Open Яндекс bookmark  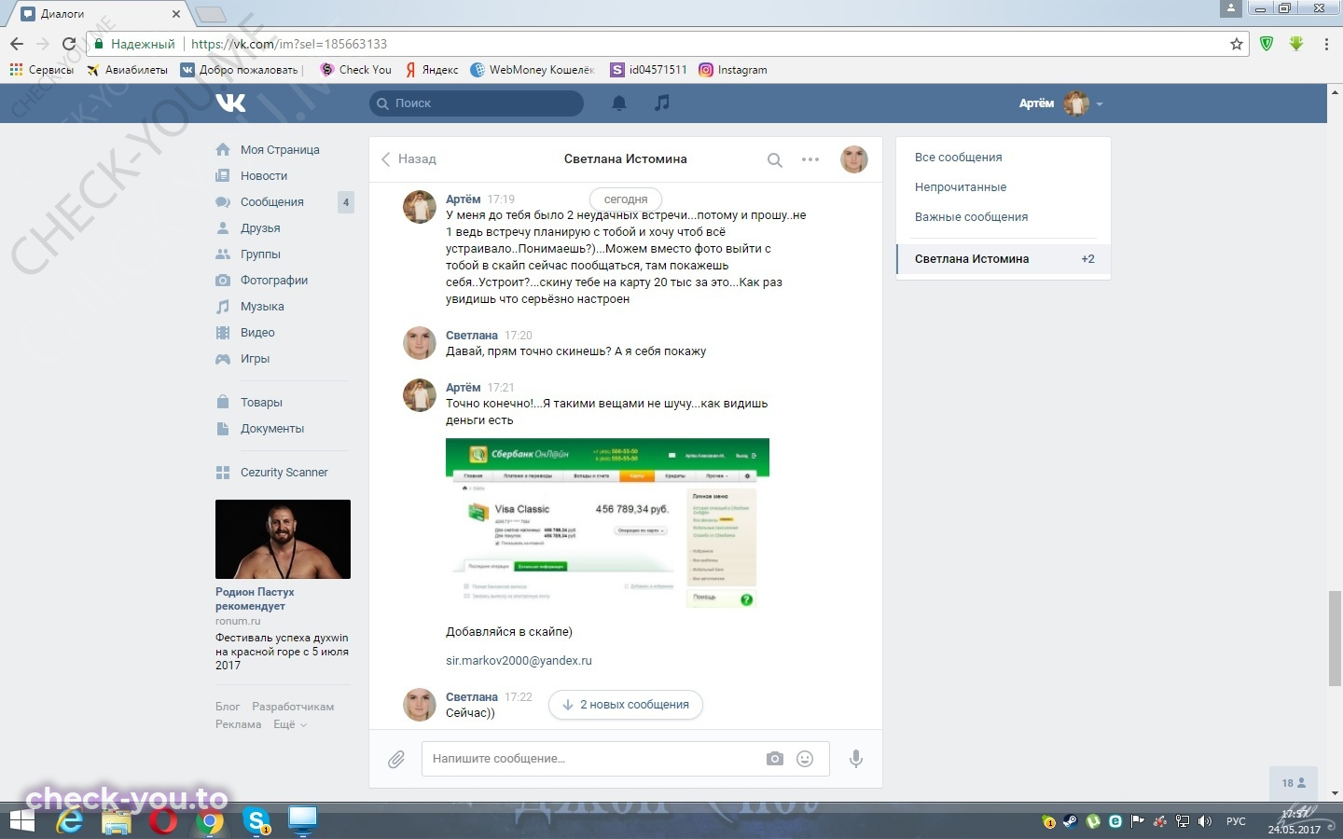pos(432,70)
